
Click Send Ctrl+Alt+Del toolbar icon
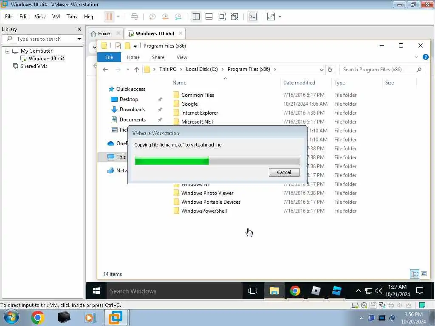point(134,17)
